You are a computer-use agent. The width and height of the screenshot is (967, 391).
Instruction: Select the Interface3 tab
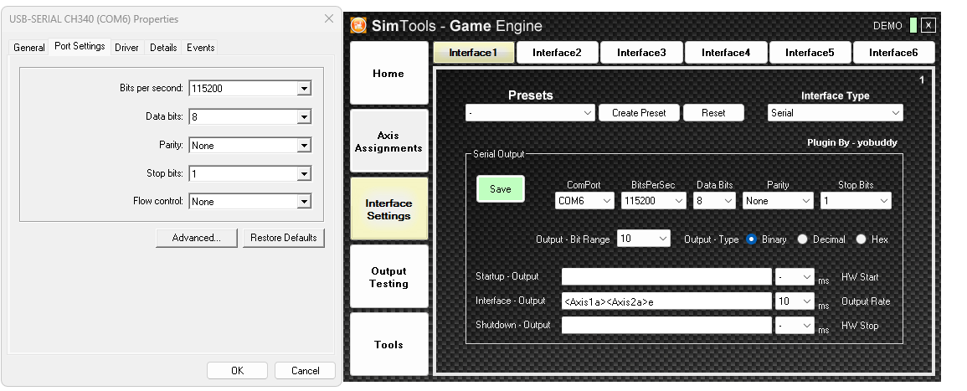(641, 53)
